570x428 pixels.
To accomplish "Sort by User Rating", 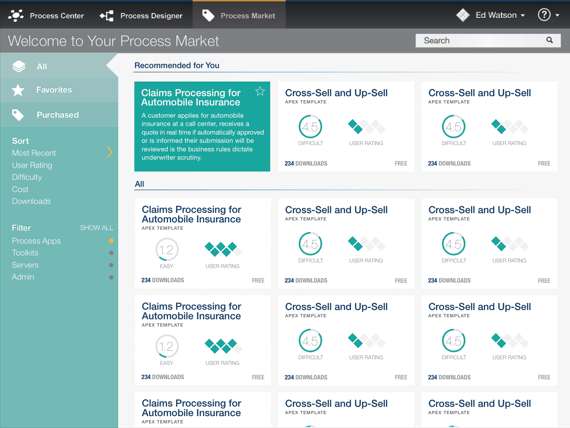I will pos(32,165).
